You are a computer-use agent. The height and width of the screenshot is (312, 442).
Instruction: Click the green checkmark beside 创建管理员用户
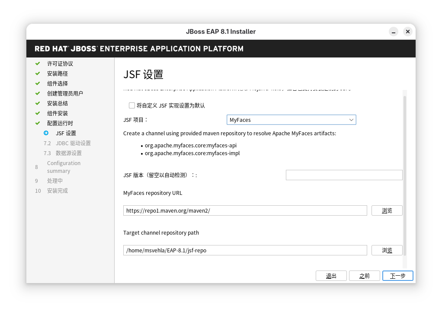(38, 93)
